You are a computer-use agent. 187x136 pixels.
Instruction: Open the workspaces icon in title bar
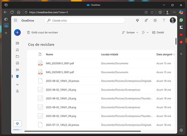click(6, 5)
